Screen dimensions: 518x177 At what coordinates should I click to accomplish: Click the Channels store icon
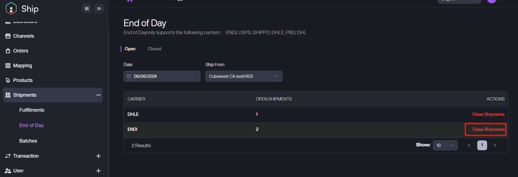coord(8,36)
